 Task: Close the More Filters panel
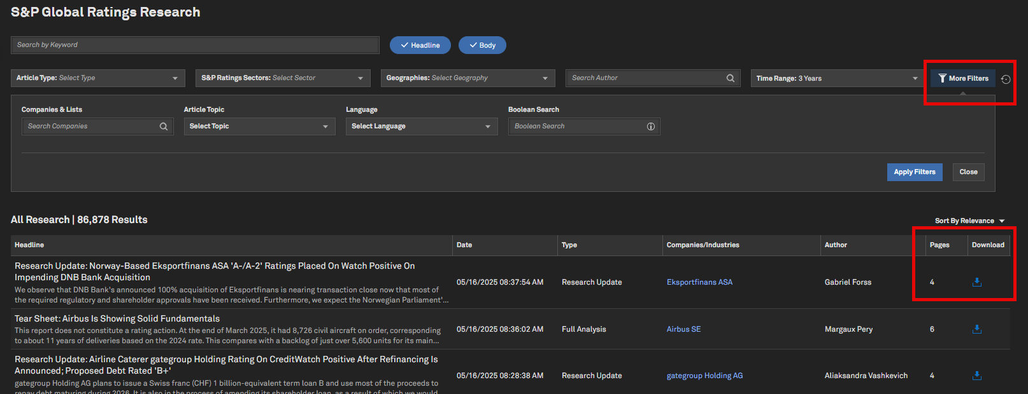968,172
